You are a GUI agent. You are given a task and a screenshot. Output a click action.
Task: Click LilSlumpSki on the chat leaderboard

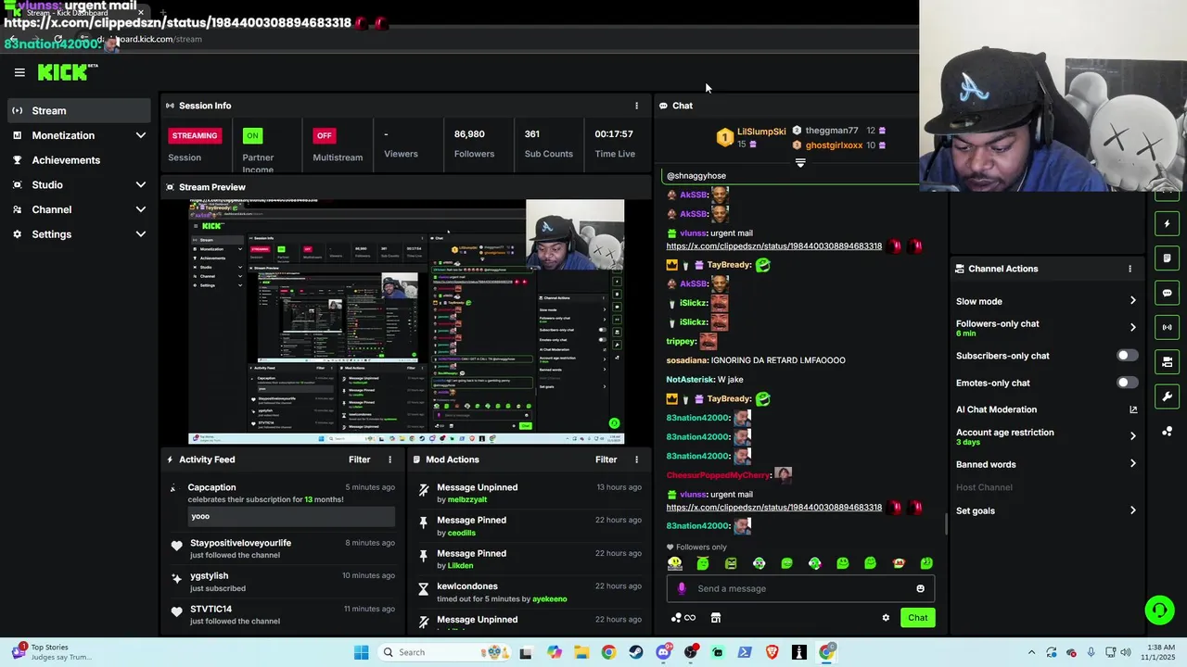click(761, 132)
